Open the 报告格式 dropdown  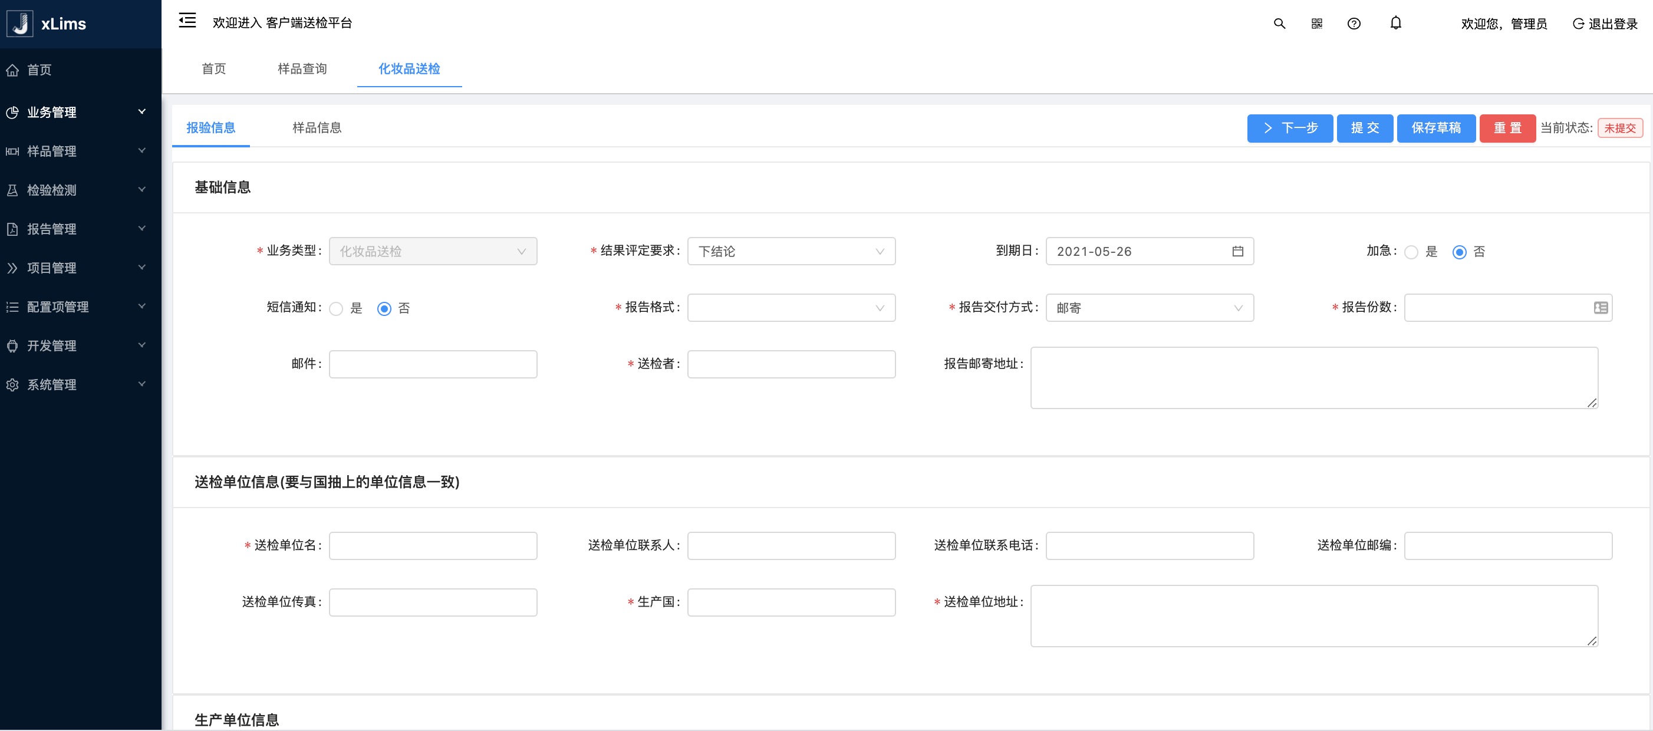click(791, 308)
